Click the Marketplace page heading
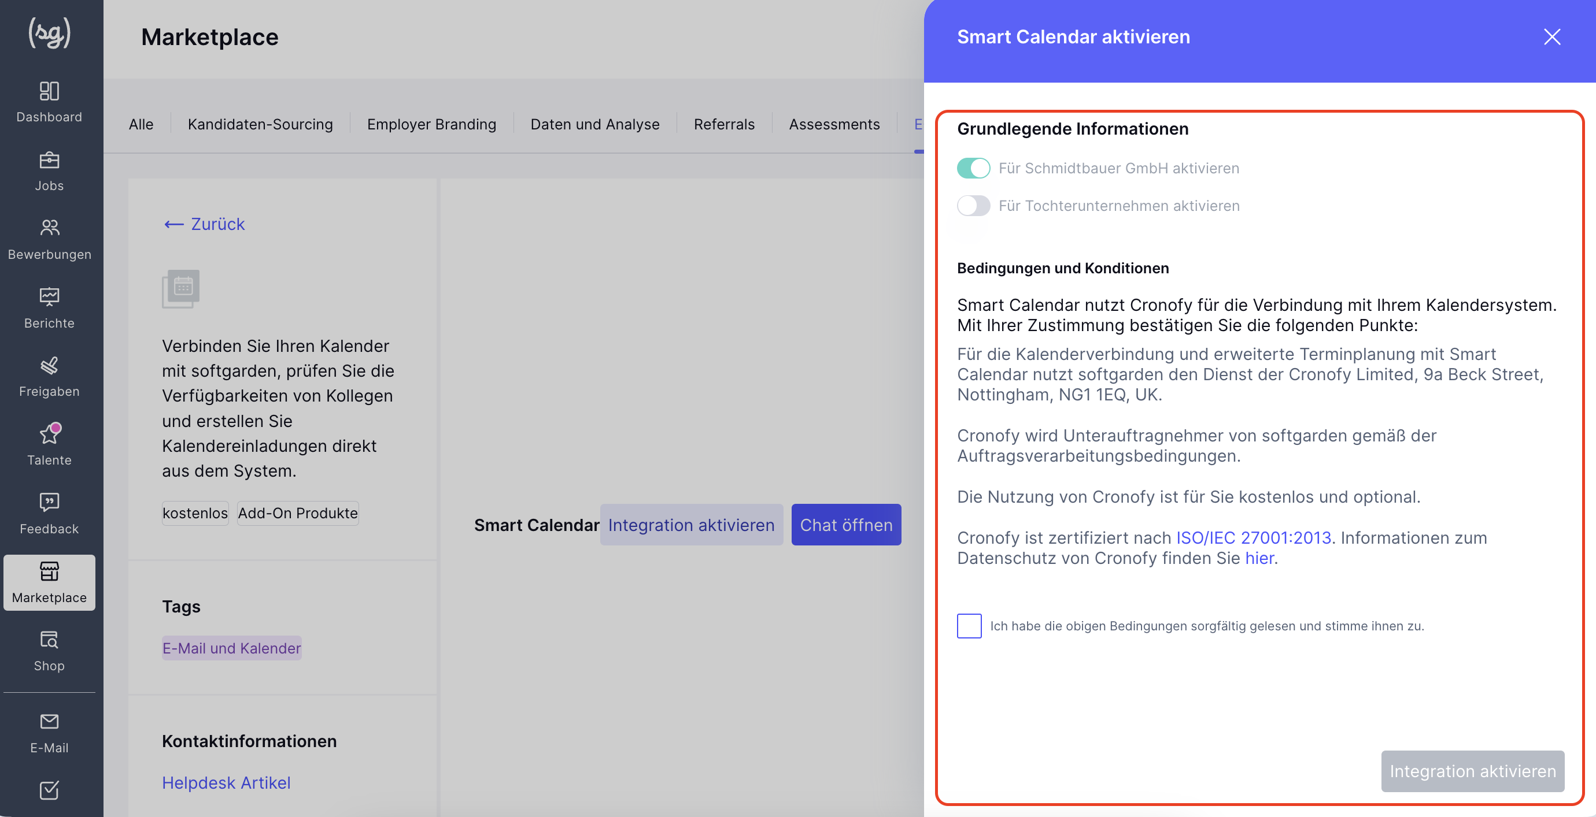Viewport: 1596px width, 817px height. (x=209, y=37)
